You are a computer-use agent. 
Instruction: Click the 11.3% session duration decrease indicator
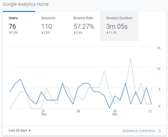pyautogui.click(x=111, y=33)
